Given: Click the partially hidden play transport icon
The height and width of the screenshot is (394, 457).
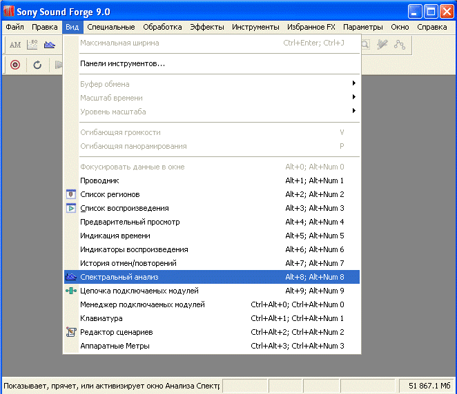Looking at the screenshot, I should pos(59,65).
